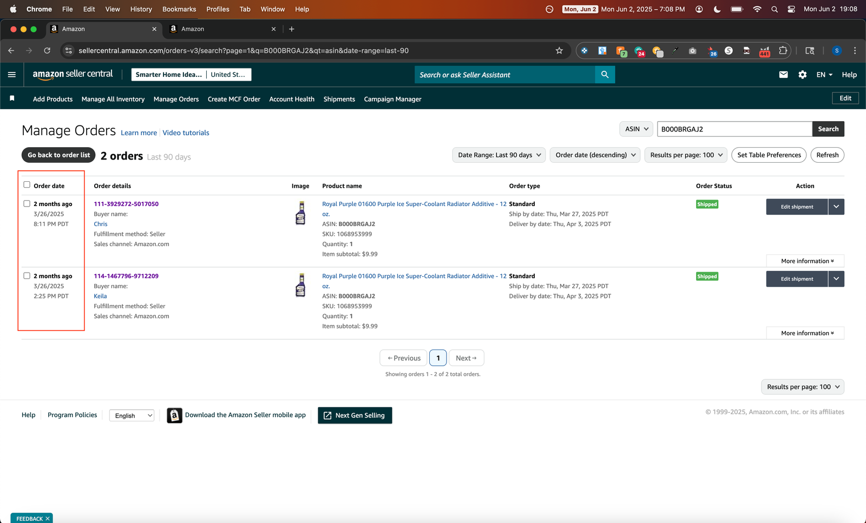Click the Amazon Seller Central logo
The image size is (866, 523).
pyautogui.click(x=73, y=75)
